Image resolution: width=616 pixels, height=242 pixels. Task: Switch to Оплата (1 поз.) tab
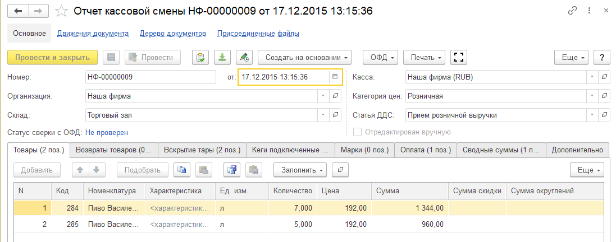(x=425, y=150)
